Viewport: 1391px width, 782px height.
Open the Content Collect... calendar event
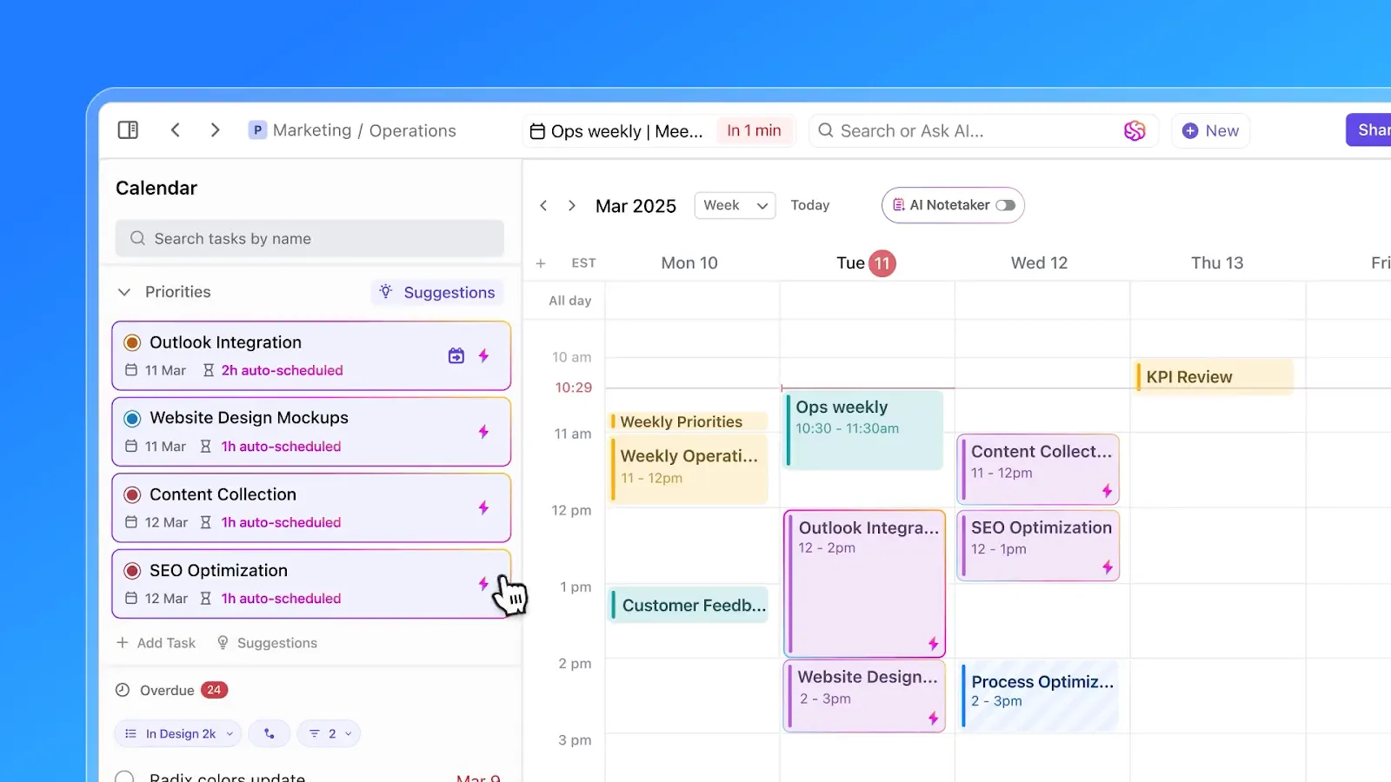tap(1038, 469)
